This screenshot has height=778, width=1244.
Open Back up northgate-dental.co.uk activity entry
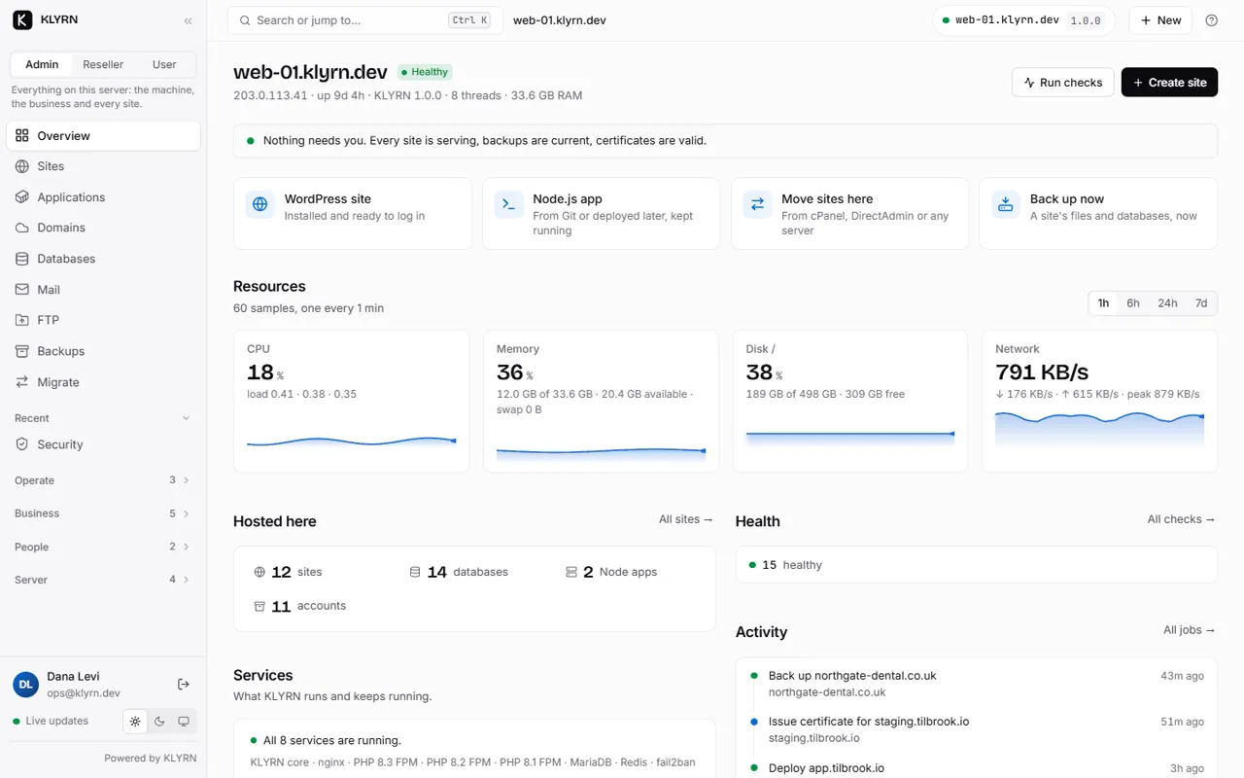click(x=977, y=684)
